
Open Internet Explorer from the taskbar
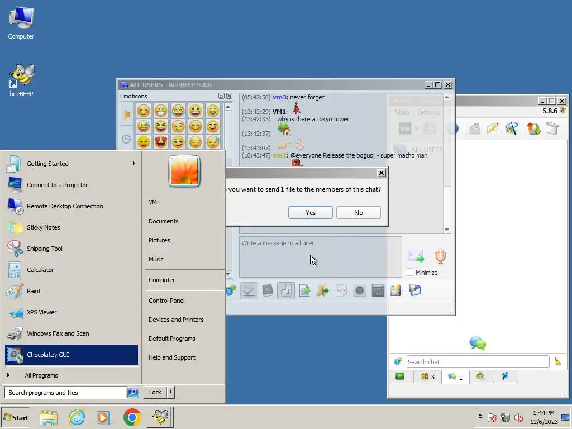point(77,417)
